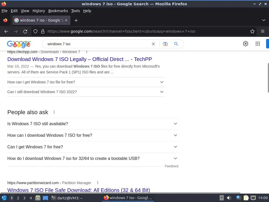Viewport: 269px width, 202px height.
Task: List all tabs dropdown arrow
Action: (264, 20)
